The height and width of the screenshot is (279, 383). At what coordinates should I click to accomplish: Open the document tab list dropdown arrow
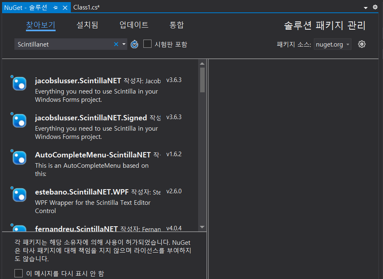coord(366,8)
